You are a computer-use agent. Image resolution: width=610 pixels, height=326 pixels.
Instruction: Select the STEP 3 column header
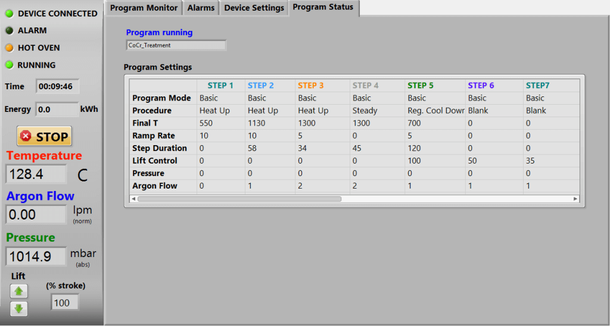[311, 85]
